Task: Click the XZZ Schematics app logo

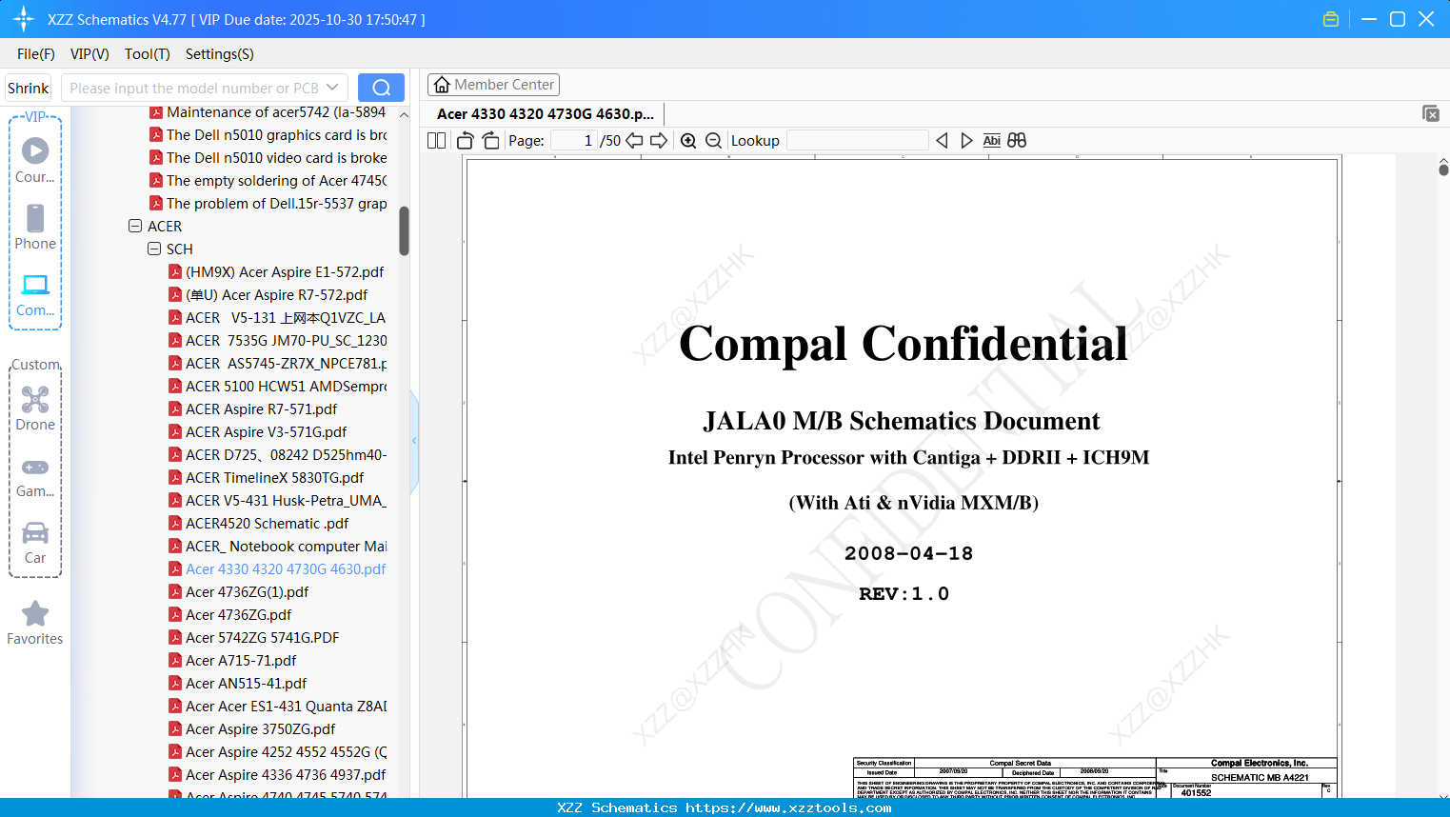Action: click(24, 19)
